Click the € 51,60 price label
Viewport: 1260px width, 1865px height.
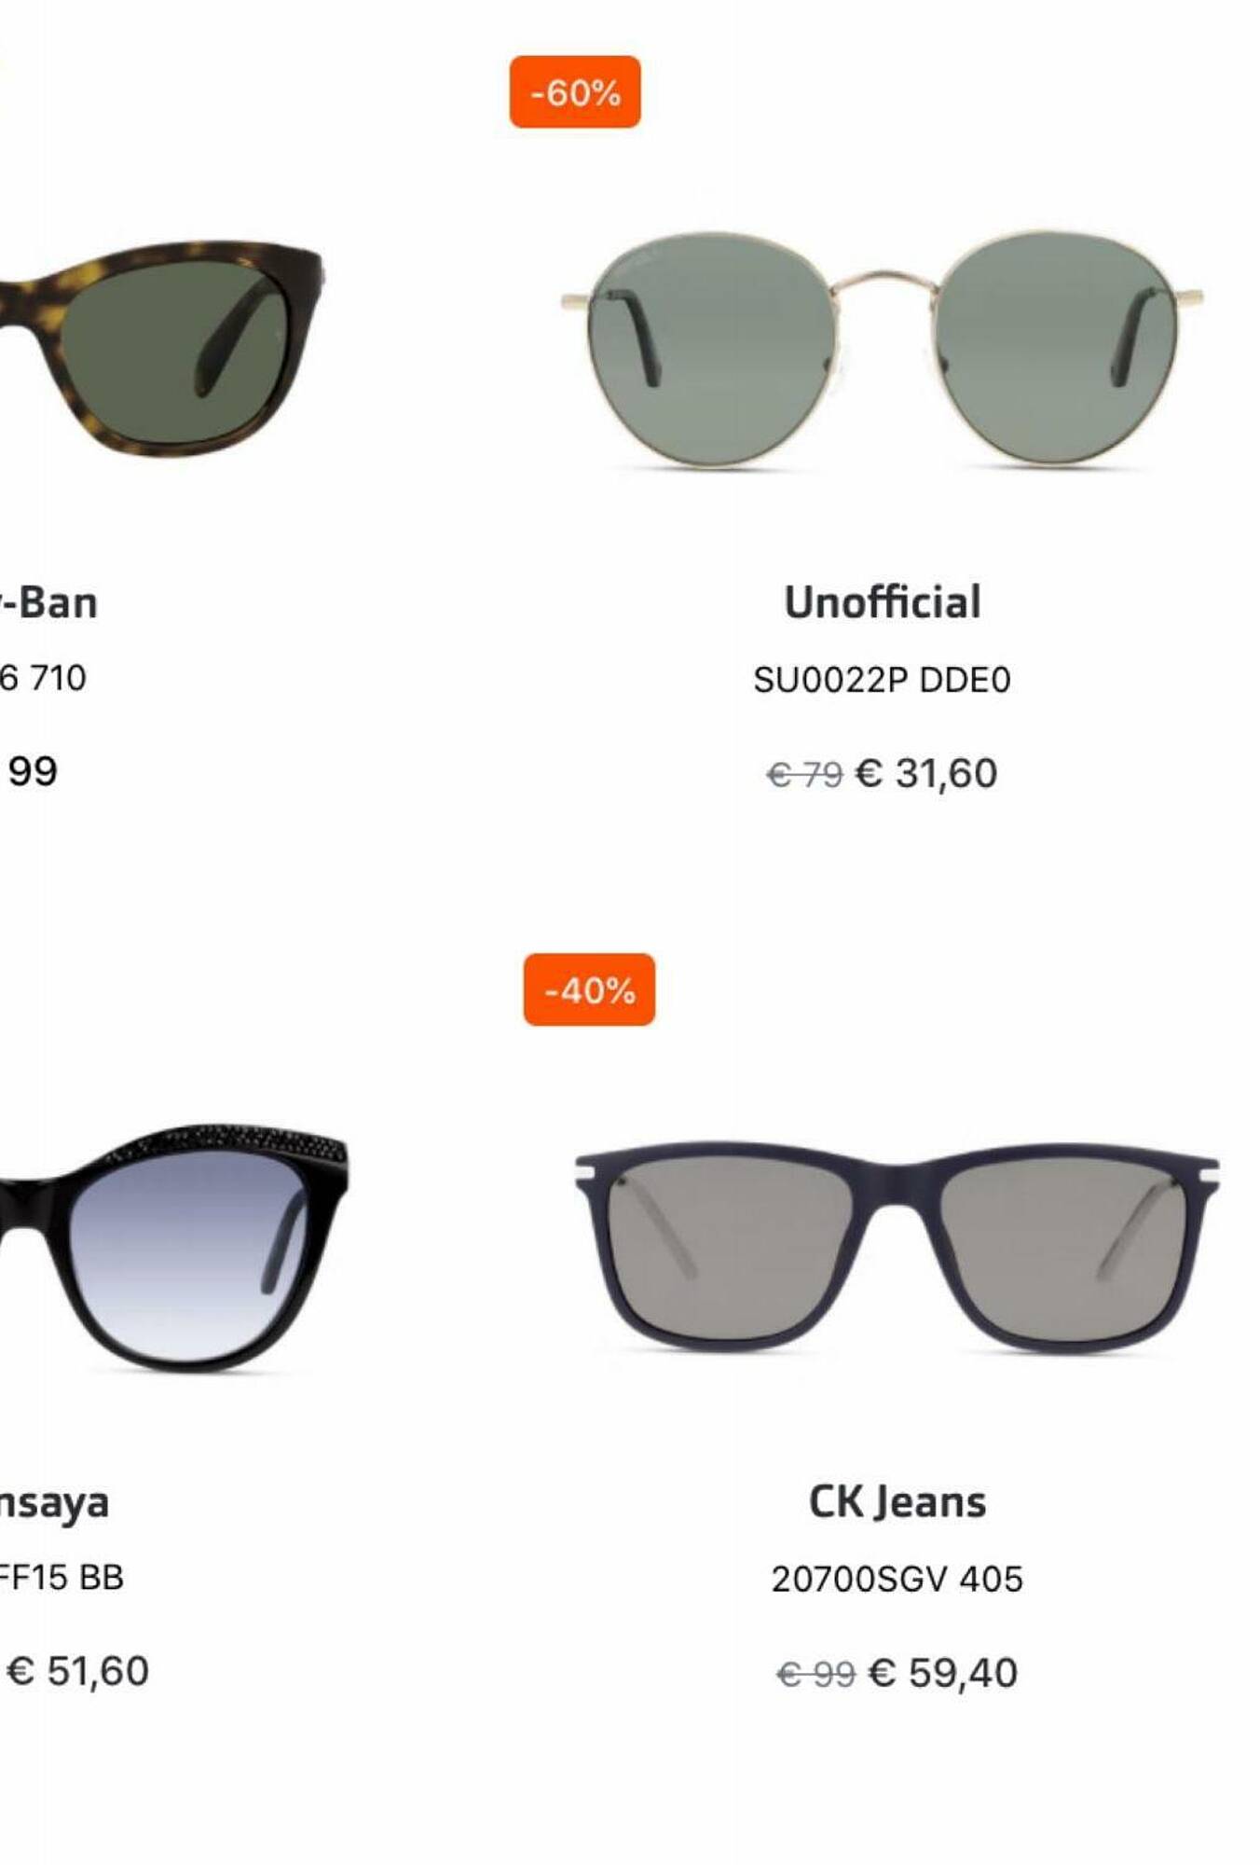[x=77, y=1670]
